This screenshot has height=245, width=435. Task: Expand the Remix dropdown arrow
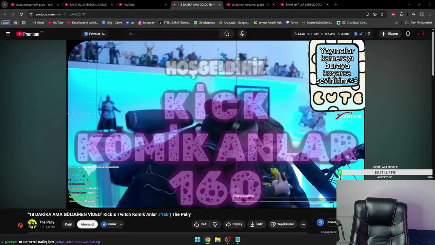point(121,224)
